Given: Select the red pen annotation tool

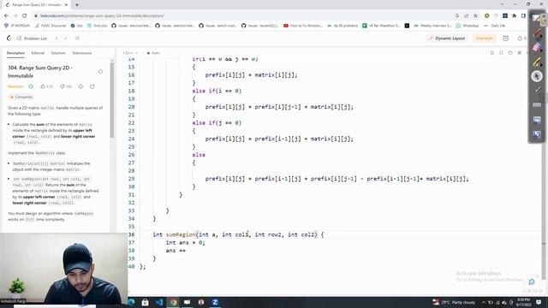Looking at the screenshot, I should [537, 33].
